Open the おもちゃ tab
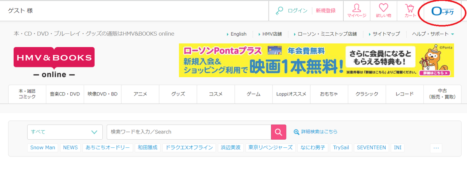The height and width of the screenshot is (180, 467). pyautogui.click(x=329, y=94)
